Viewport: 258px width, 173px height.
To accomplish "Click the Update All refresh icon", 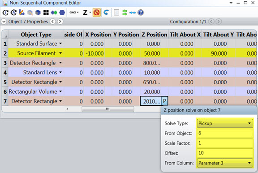I will [x=13, y=13].
